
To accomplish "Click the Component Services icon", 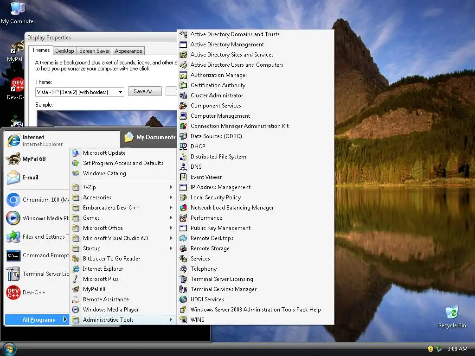I will pyautogui.click(x=183, y=106).
